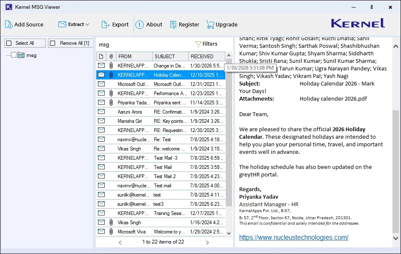Select the Test Mail 2 email
Image resolution: width=401 pixels, height=254 pixels.
click(x=161, y=176)
